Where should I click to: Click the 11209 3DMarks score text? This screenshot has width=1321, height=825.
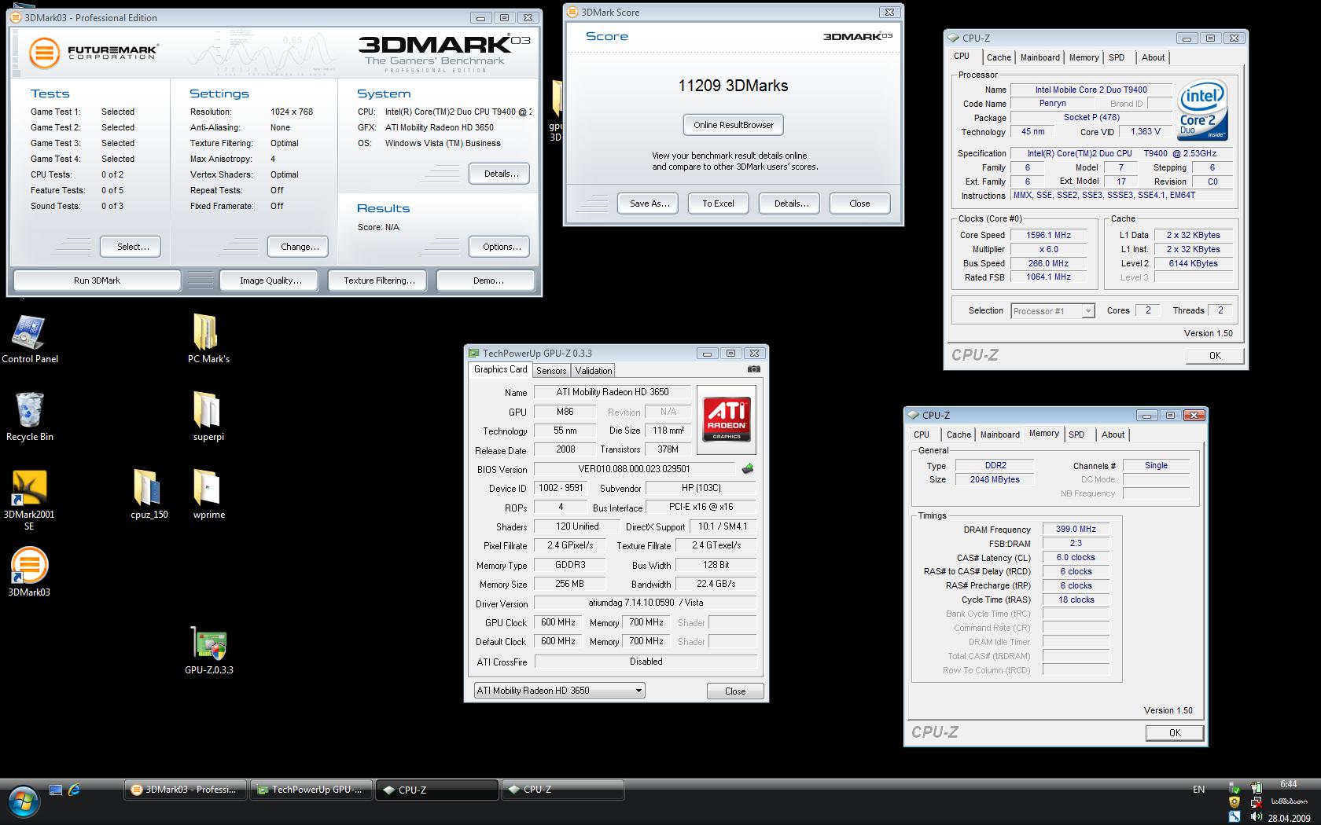click(x=733, y=86)
